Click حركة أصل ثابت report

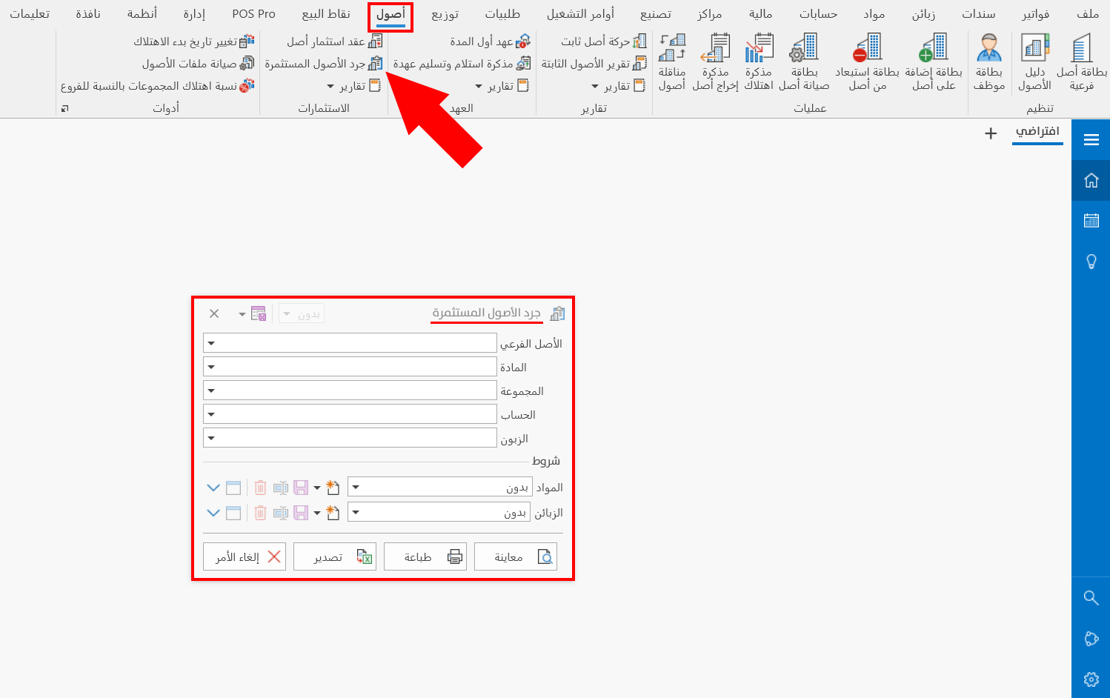click(603, 41)
